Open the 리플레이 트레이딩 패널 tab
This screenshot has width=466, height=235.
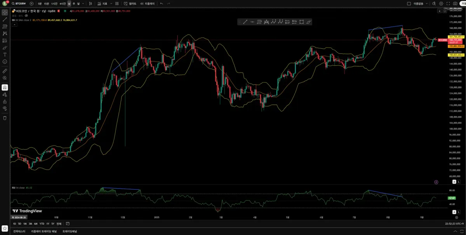coord(44,231)
